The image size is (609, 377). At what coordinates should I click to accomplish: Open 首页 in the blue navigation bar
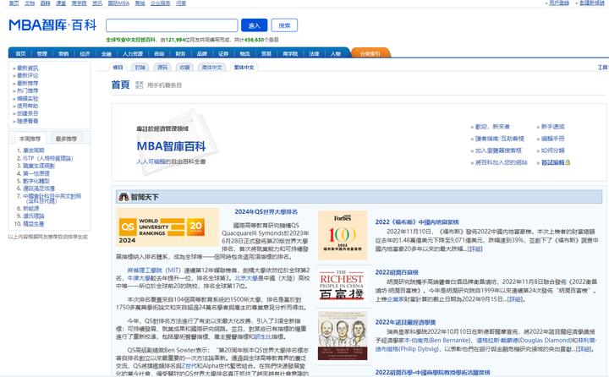click(20, 53)
